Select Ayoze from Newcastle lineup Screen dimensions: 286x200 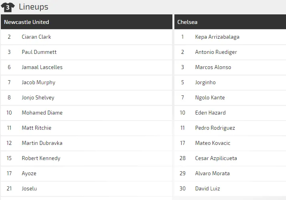[29, 174]
